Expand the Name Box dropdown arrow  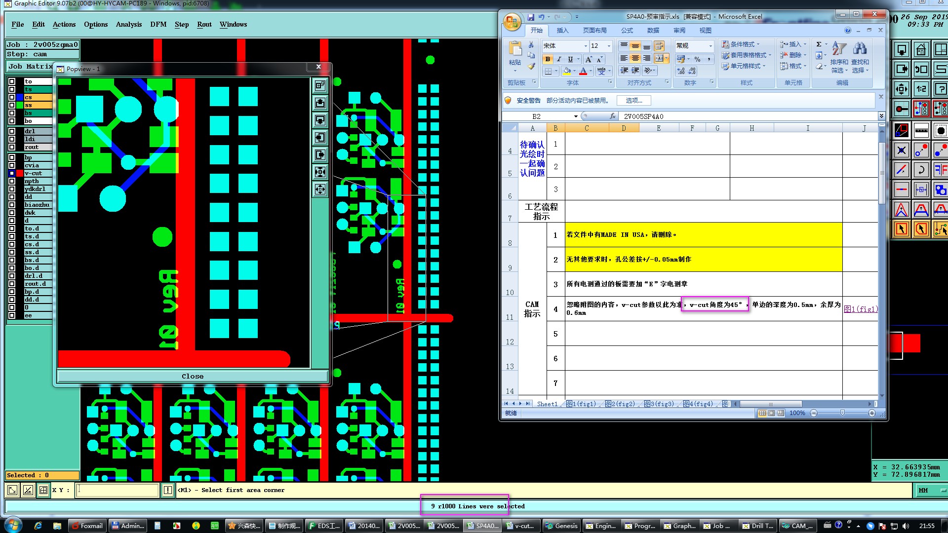tap(576, 116)
